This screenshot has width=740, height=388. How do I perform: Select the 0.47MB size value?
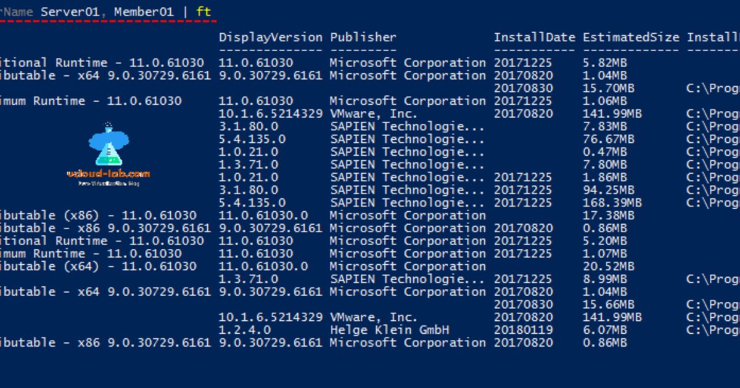[x=604, y=152]
